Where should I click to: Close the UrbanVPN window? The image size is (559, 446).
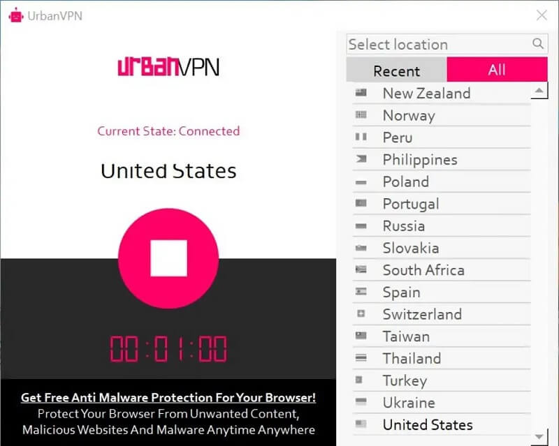(x=542, y=15)
